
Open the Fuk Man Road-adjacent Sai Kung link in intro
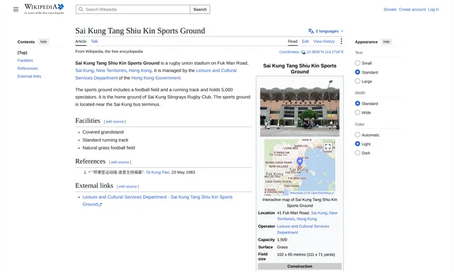tap(84, 71)
